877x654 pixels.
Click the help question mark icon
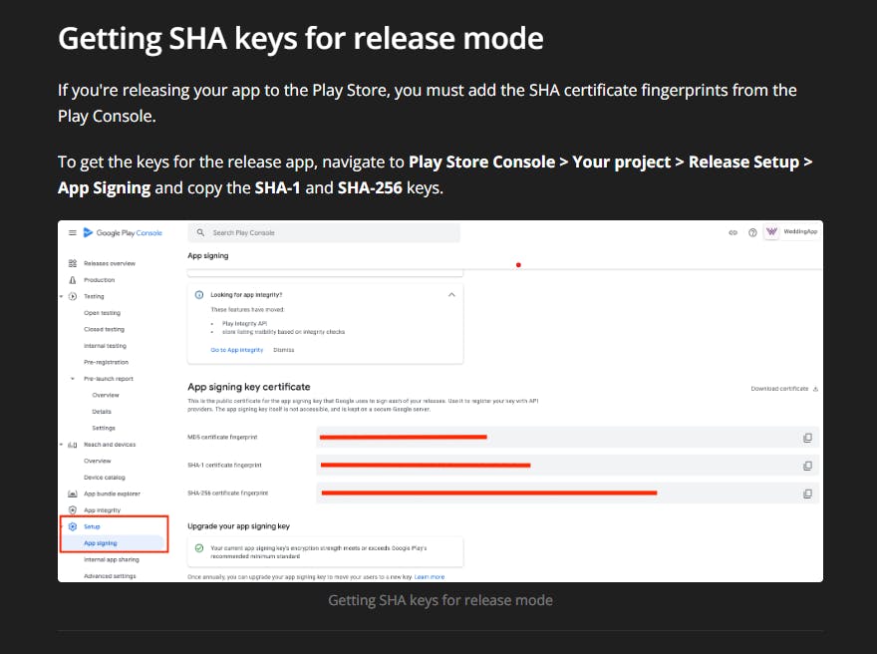point(752,232)
